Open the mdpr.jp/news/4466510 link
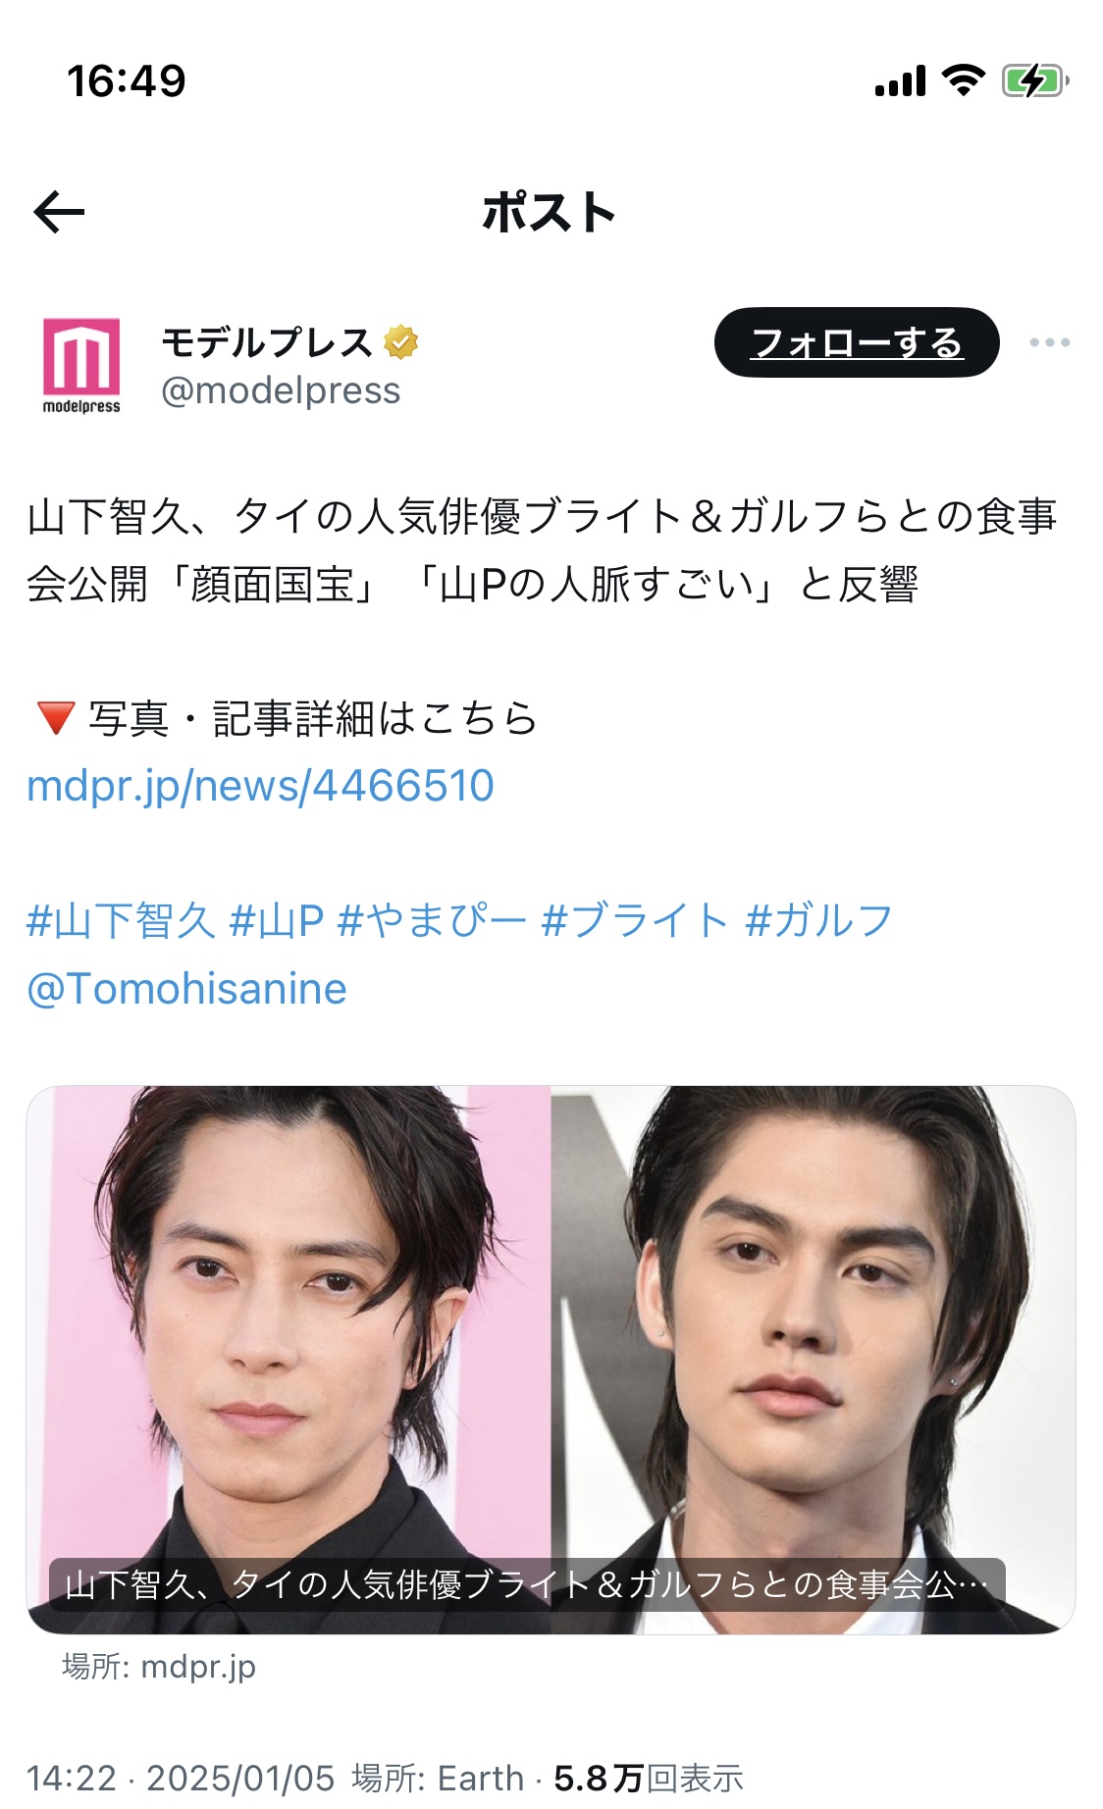This screenshot has width=1103, height=1809. tap(260, 786)
